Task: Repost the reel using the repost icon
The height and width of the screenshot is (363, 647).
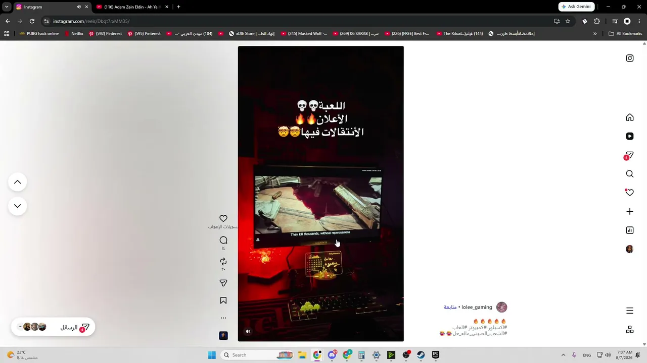Action: [223, 262]
